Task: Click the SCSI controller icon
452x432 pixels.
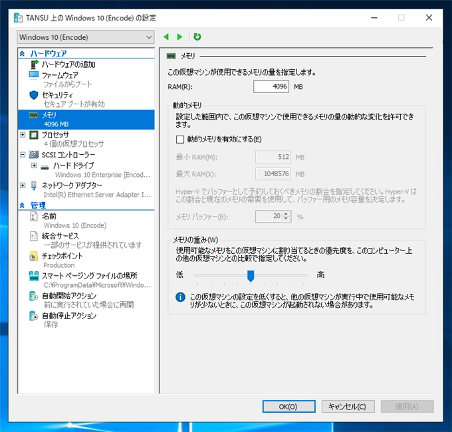Action: click(x=34, y=155)
